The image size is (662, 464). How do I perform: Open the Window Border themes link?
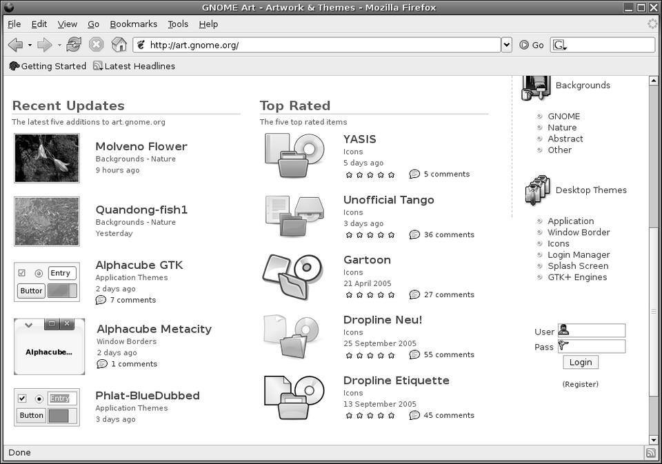(x=579, y=232)
